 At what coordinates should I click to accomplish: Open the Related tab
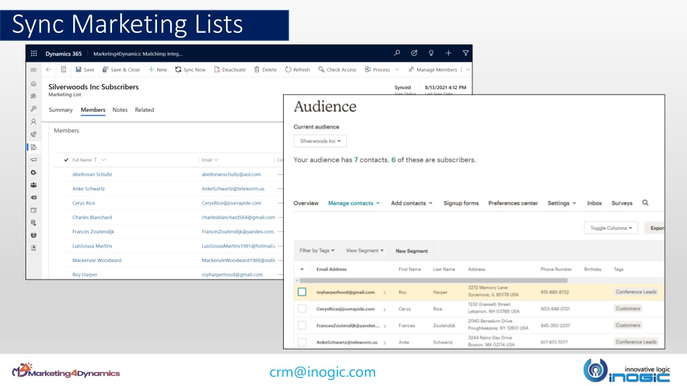click(144, 110)
